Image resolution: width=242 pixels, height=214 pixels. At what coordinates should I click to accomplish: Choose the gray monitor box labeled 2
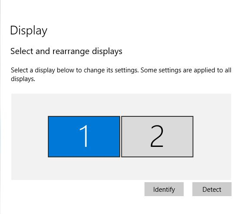[x=157, y=136]
